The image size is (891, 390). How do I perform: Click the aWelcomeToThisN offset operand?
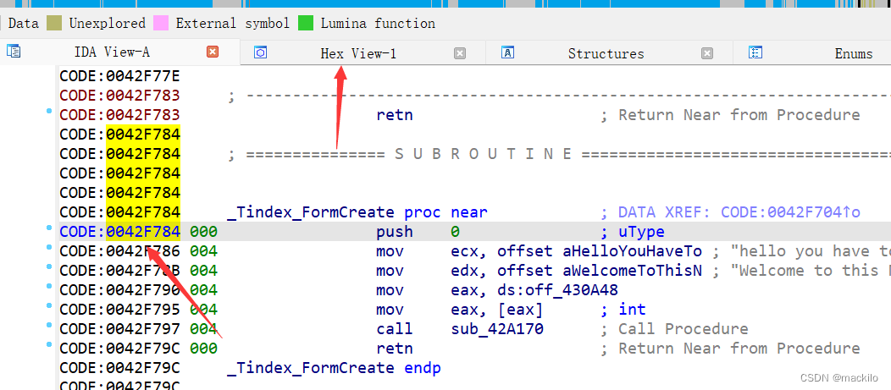pyautogui.click(x=633, y=270)
